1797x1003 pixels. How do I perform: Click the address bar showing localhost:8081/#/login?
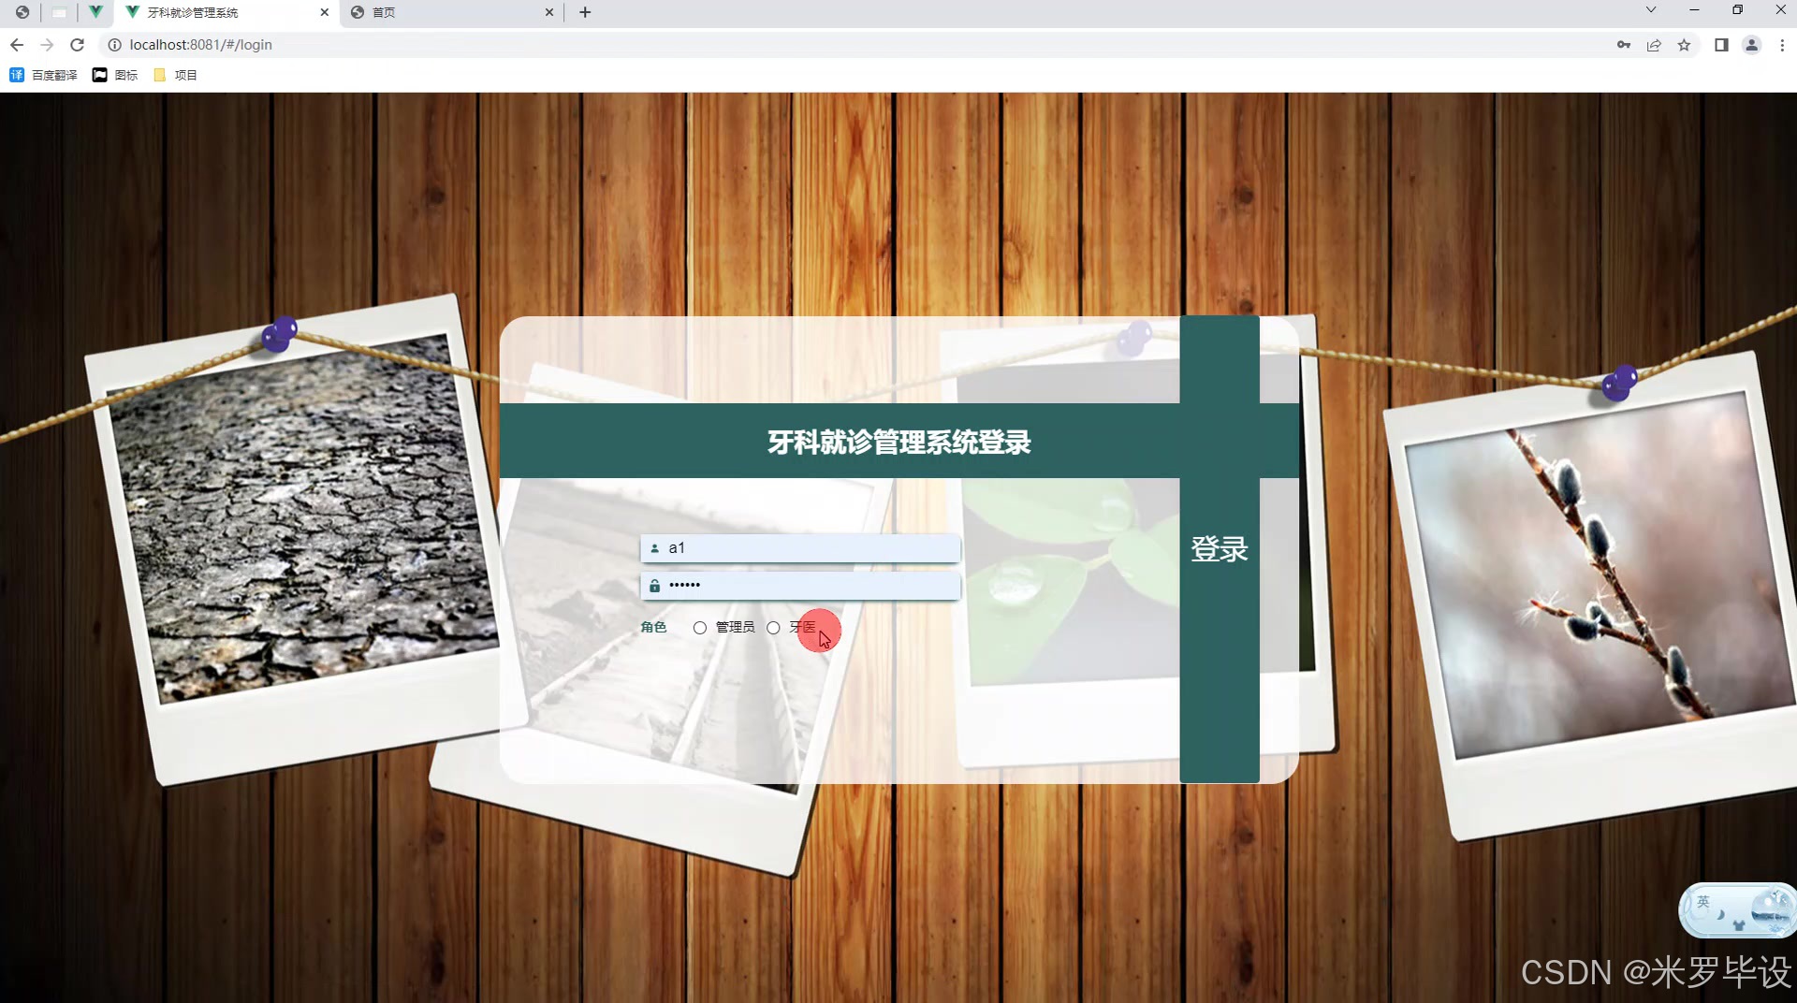[200, 45]
